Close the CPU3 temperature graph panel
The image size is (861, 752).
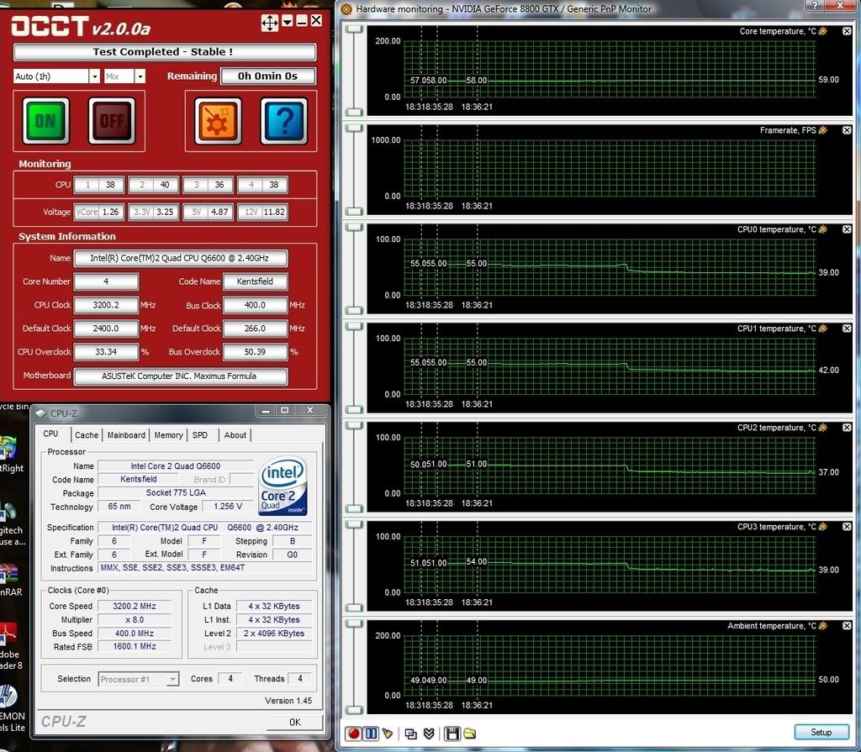847,526
